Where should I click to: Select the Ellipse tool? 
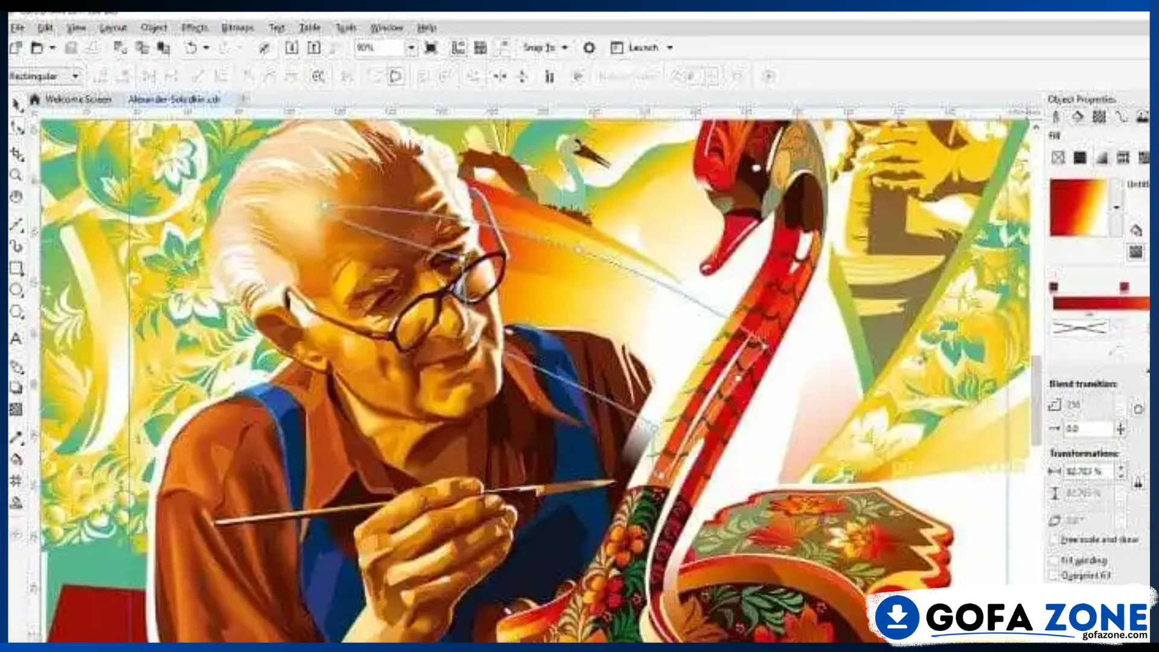pos(16,290)
